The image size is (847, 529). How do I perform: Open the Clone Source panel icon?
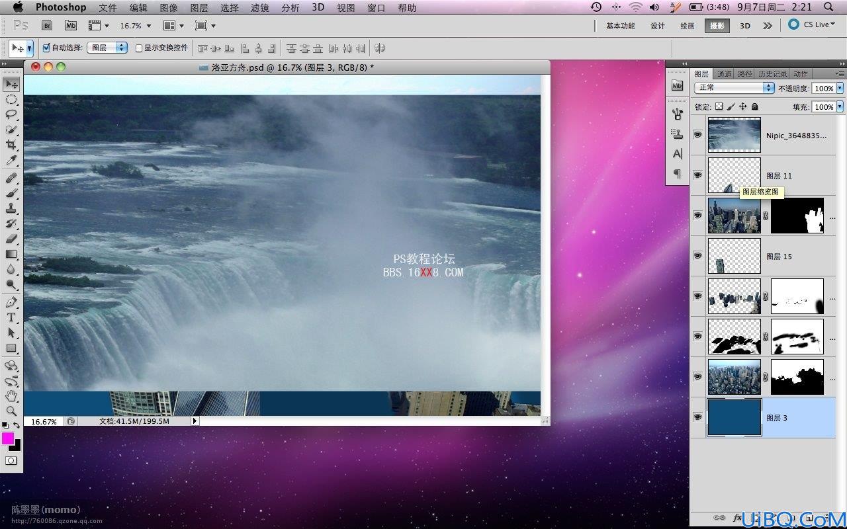677,134
